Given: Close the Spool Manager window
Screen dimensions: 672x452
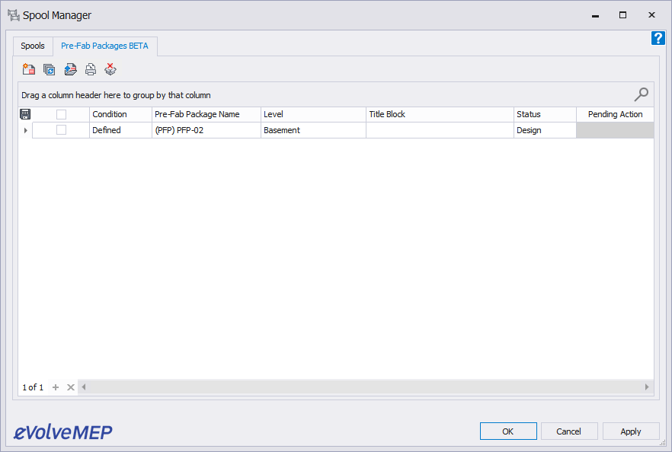Looking at the screenshot, I should click(651, 15).
